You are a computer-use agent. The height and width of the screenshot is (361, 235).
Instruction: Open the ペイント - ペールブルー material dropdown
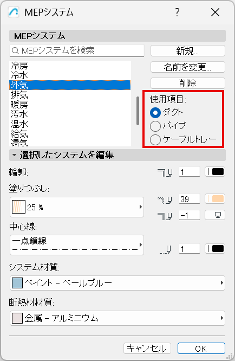pyautogui.click(x=118, y=283)
